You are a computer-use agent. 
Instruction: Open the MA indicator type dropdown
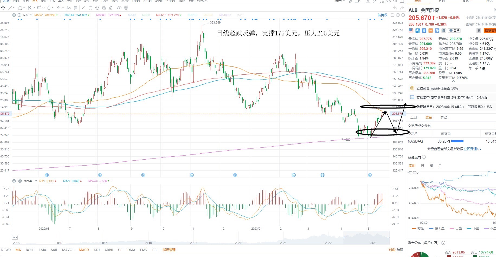pos(31,15)
